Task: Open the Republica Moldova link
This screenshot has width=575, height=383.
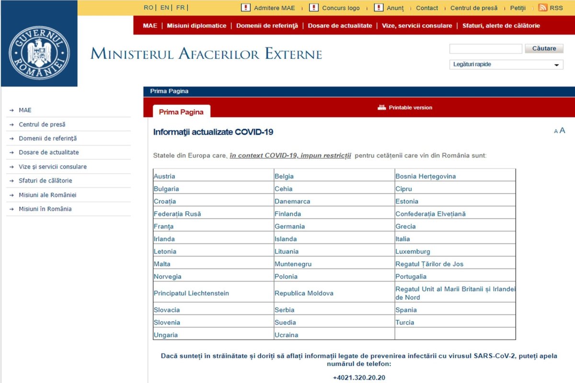Action: pyautogui.click(x=304, y=293)
